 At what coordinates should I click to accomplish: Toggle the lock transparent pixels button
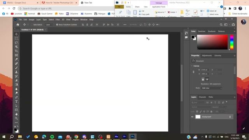pos(197,112)
